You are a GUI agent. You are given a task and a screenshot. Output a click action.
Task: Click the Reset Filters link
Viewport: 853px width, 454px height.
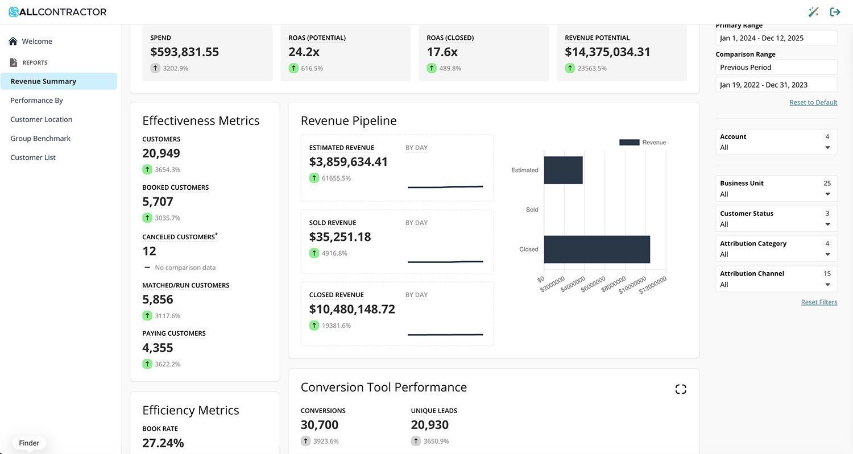click(x=819, y=302)
